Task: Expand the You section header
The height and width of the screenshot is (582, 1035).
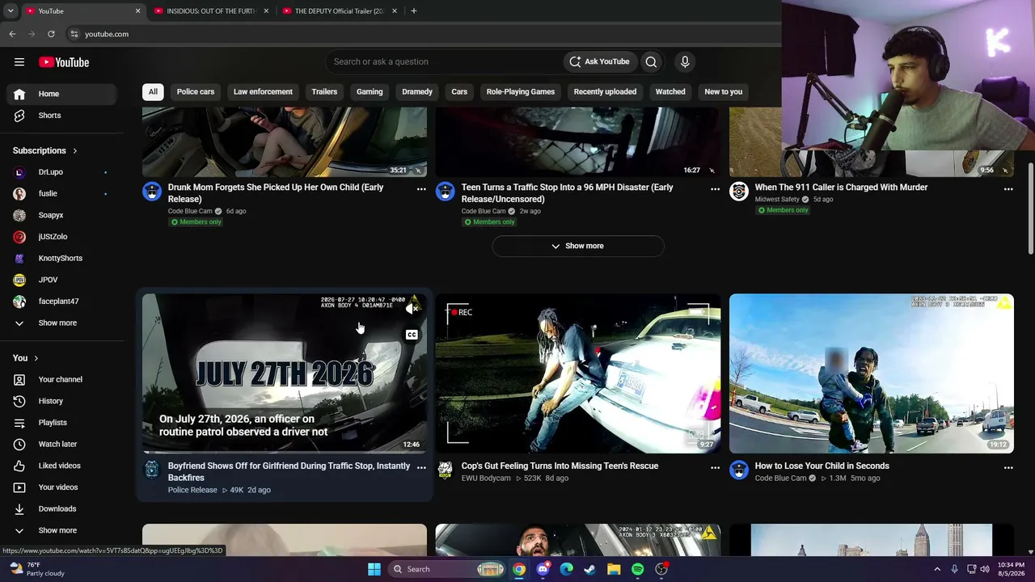Action: pos(26,358)
